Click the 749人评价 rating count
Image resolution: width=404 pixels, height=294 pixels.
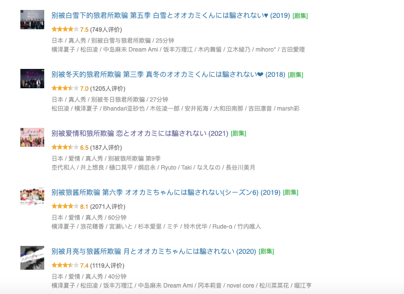point(106,30)
